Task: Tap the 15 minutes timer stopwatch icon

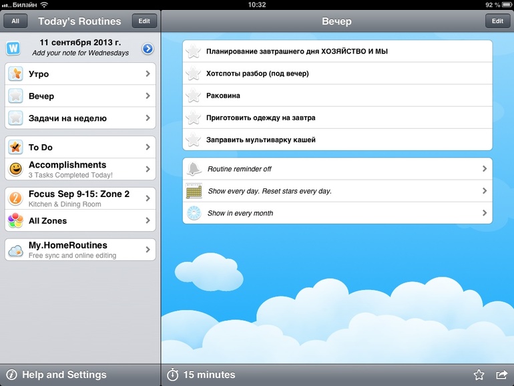Action: click(173, 375)
